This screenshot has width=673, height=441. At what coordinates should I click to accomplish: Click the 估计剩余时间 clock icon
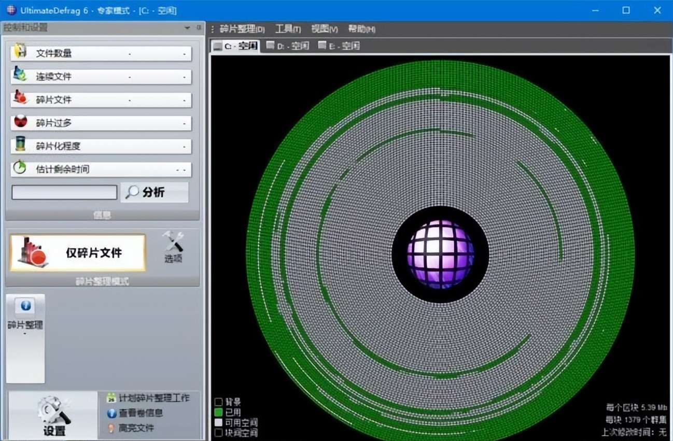point(20,168)
